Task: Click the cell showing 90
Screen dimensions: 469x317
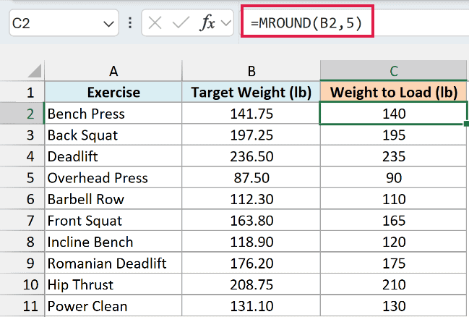Action: pyautogui.click(x=394, y=177)
